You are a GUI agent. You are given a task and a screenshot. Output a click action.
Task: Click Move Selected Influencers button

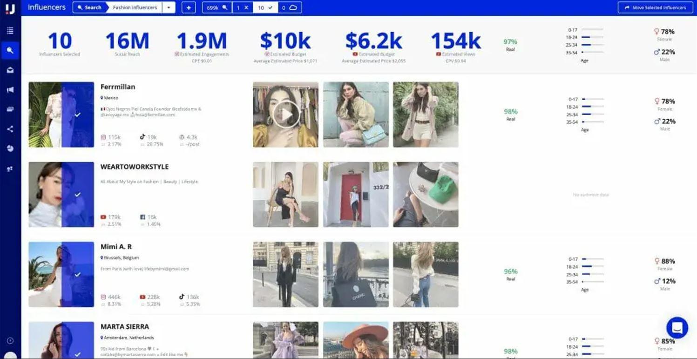click(656, 7)
